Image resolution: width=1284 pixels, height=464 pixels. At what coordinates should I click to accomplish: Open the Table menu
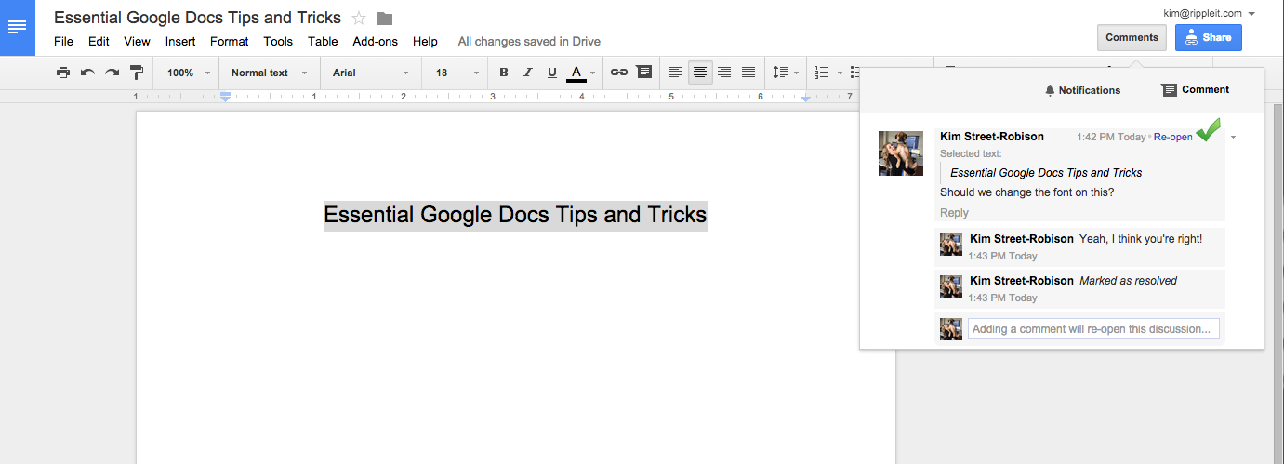click(x=323, y=41)
